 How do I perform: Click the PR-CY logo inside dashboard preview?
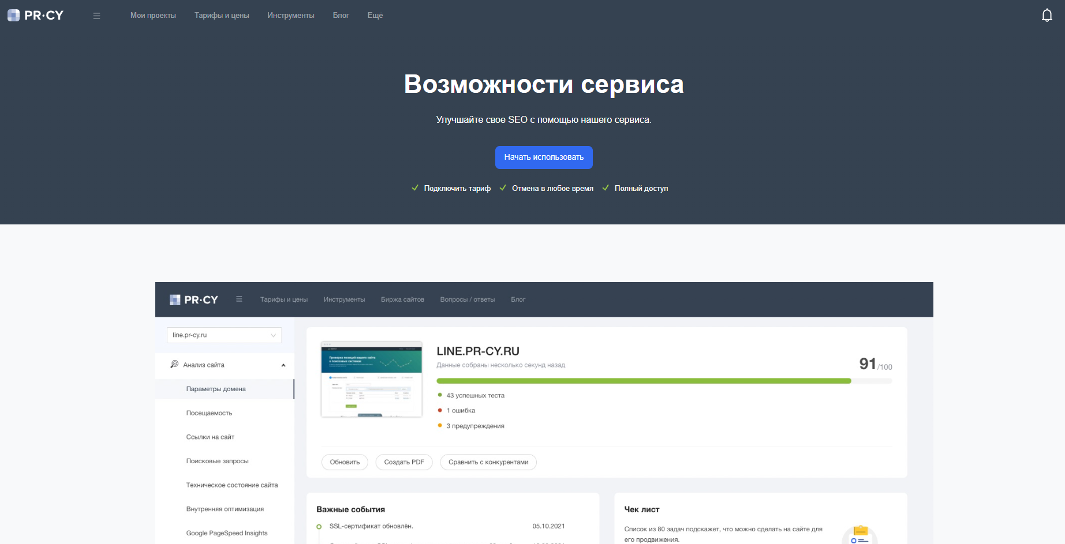(x=194, y=300)
